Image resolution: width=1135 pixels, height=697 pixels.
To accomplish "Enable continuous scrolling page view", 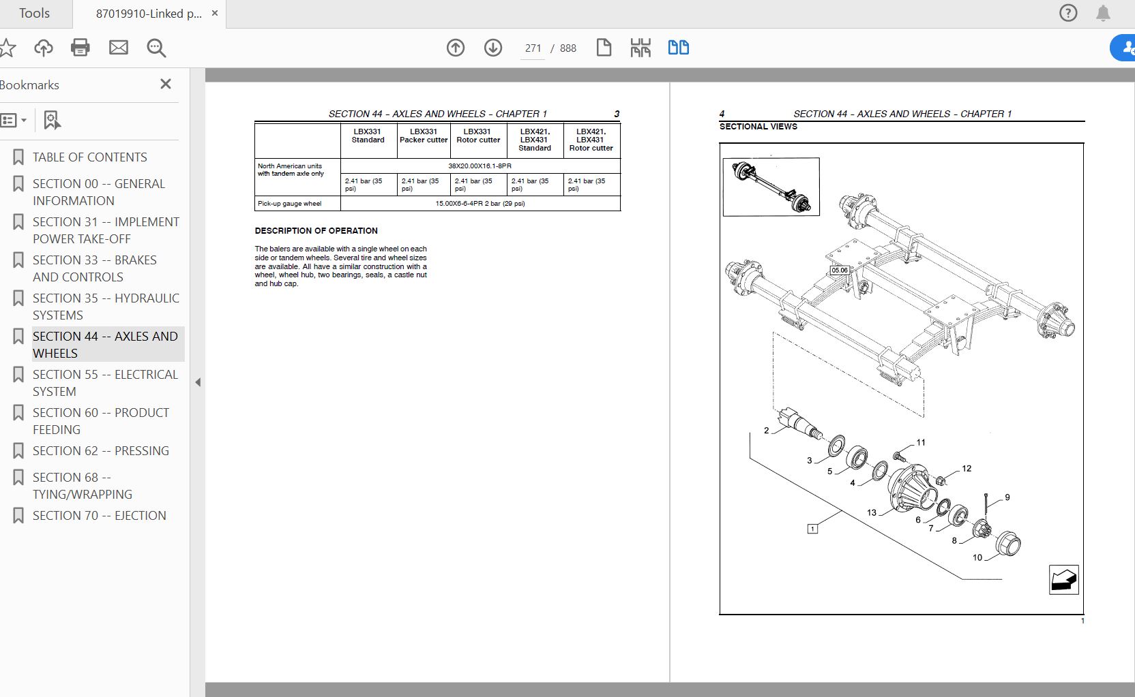I will coord(640,48).
